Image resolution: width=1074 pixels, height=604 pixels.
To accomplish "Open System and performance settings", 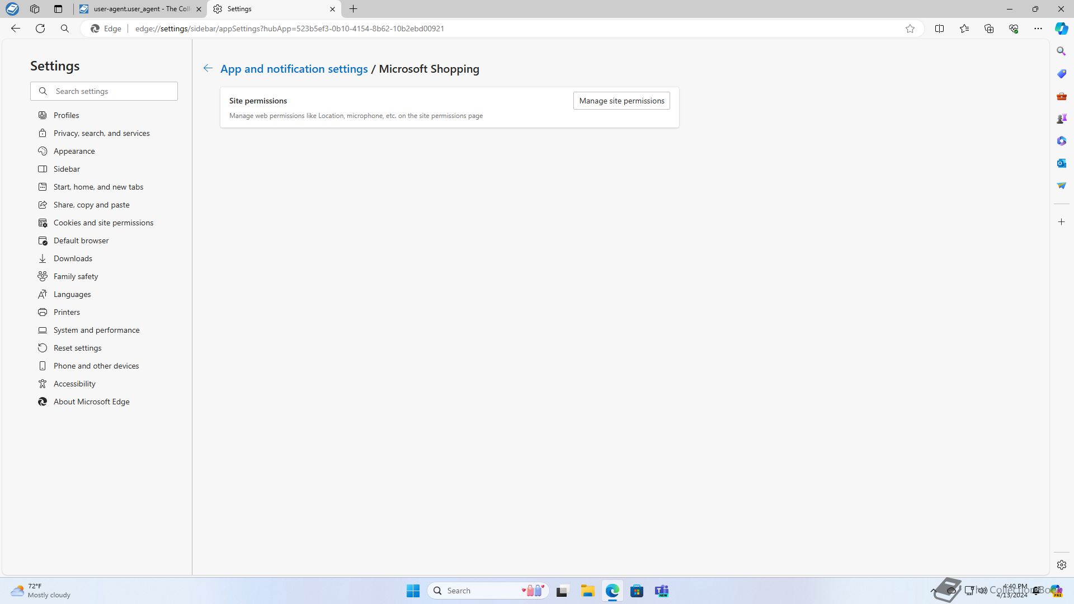I will [96, 330].
